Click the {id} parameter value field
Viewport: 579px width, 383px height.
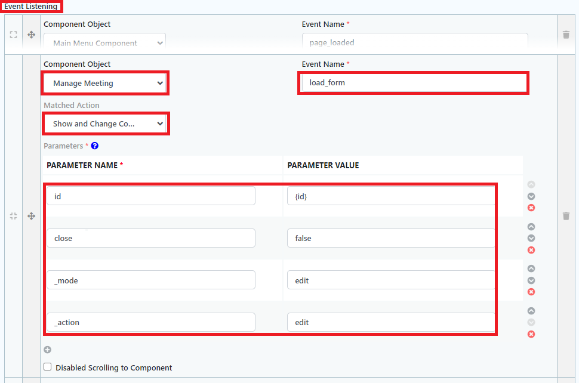(x=390, y=196)
